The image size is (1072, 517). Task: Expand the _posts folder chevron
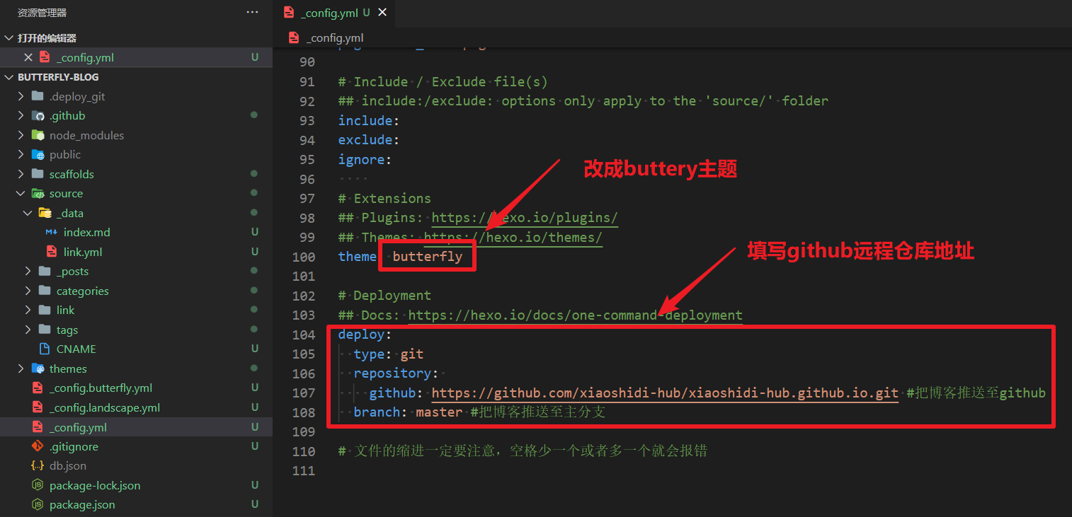28,271
